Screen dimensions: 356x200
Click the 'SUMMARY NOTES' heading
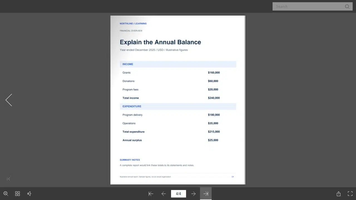(x=130, y=160)
